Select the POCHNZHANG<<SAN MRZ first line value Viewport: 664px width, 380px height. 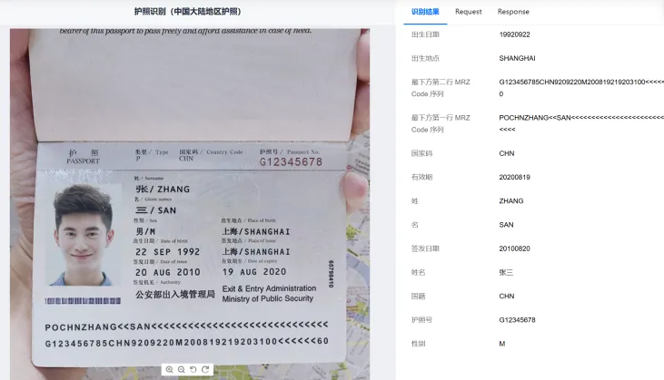tap(581, 123)
